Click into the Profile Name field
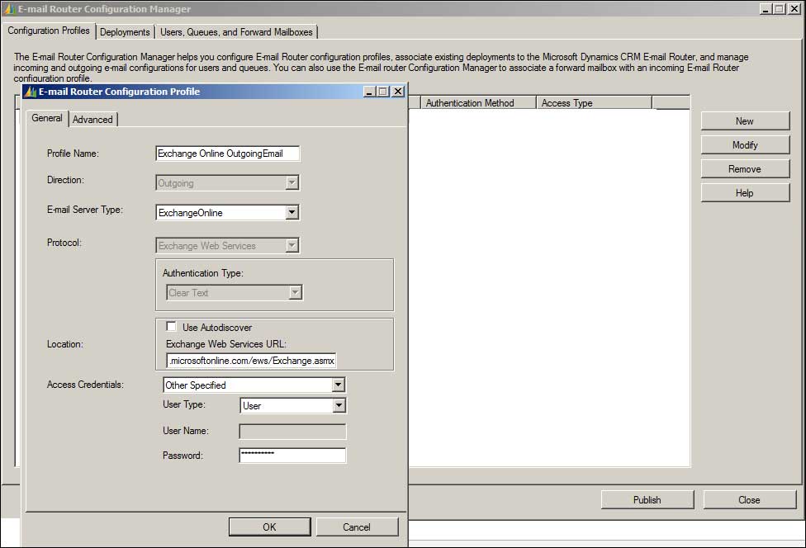The width and height of the screenshot is (806, 548). coord(227,154)
